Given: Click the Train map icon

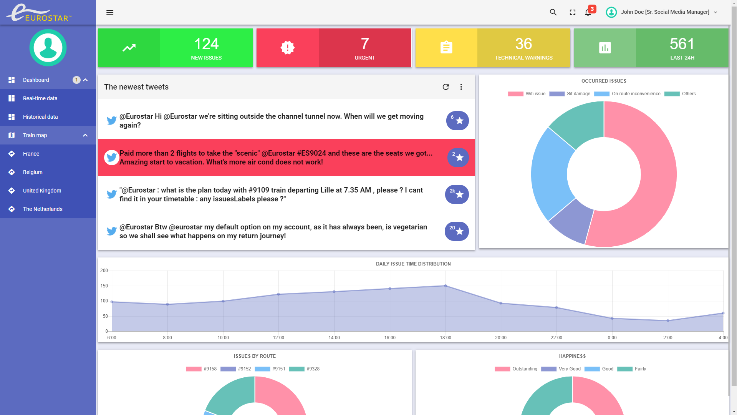Looking at the screenshot, I should point(12,135).
